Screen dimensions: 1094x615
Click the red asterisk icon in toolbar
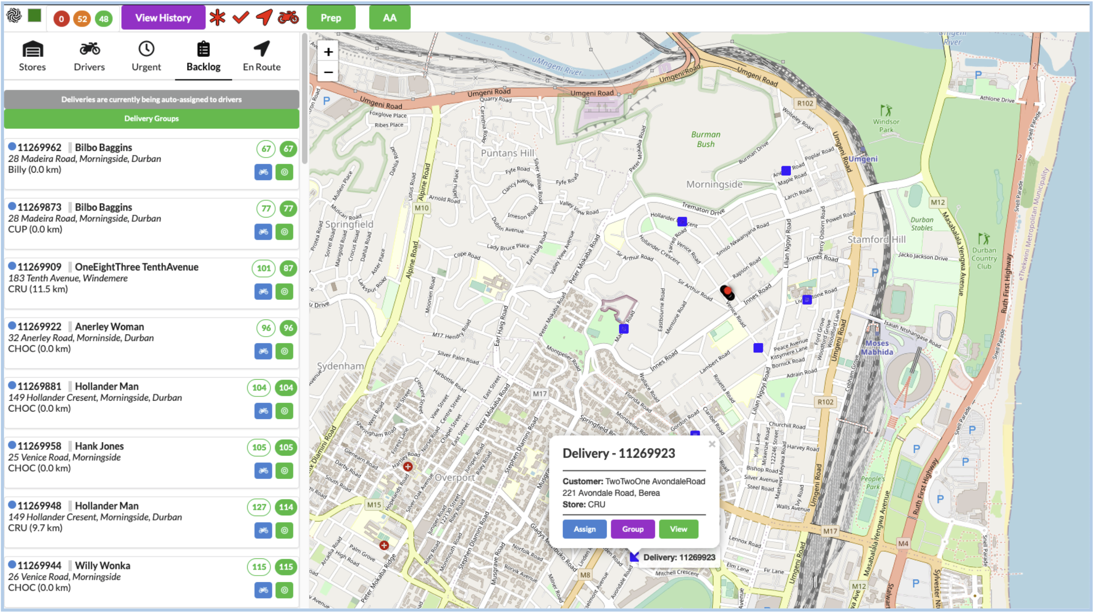tap(218, 18)
